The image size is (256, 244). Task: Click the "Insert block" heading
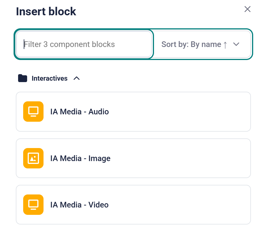point(46,12)
